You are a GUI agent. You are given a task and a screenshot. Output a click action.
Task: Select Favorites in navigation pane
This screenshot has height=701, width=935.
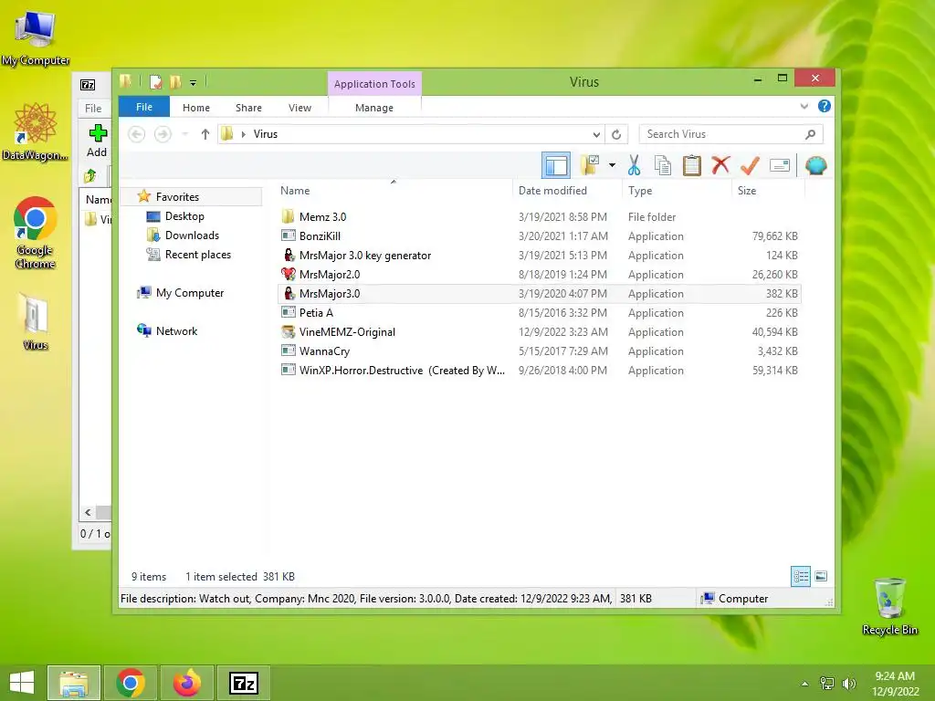177,197
